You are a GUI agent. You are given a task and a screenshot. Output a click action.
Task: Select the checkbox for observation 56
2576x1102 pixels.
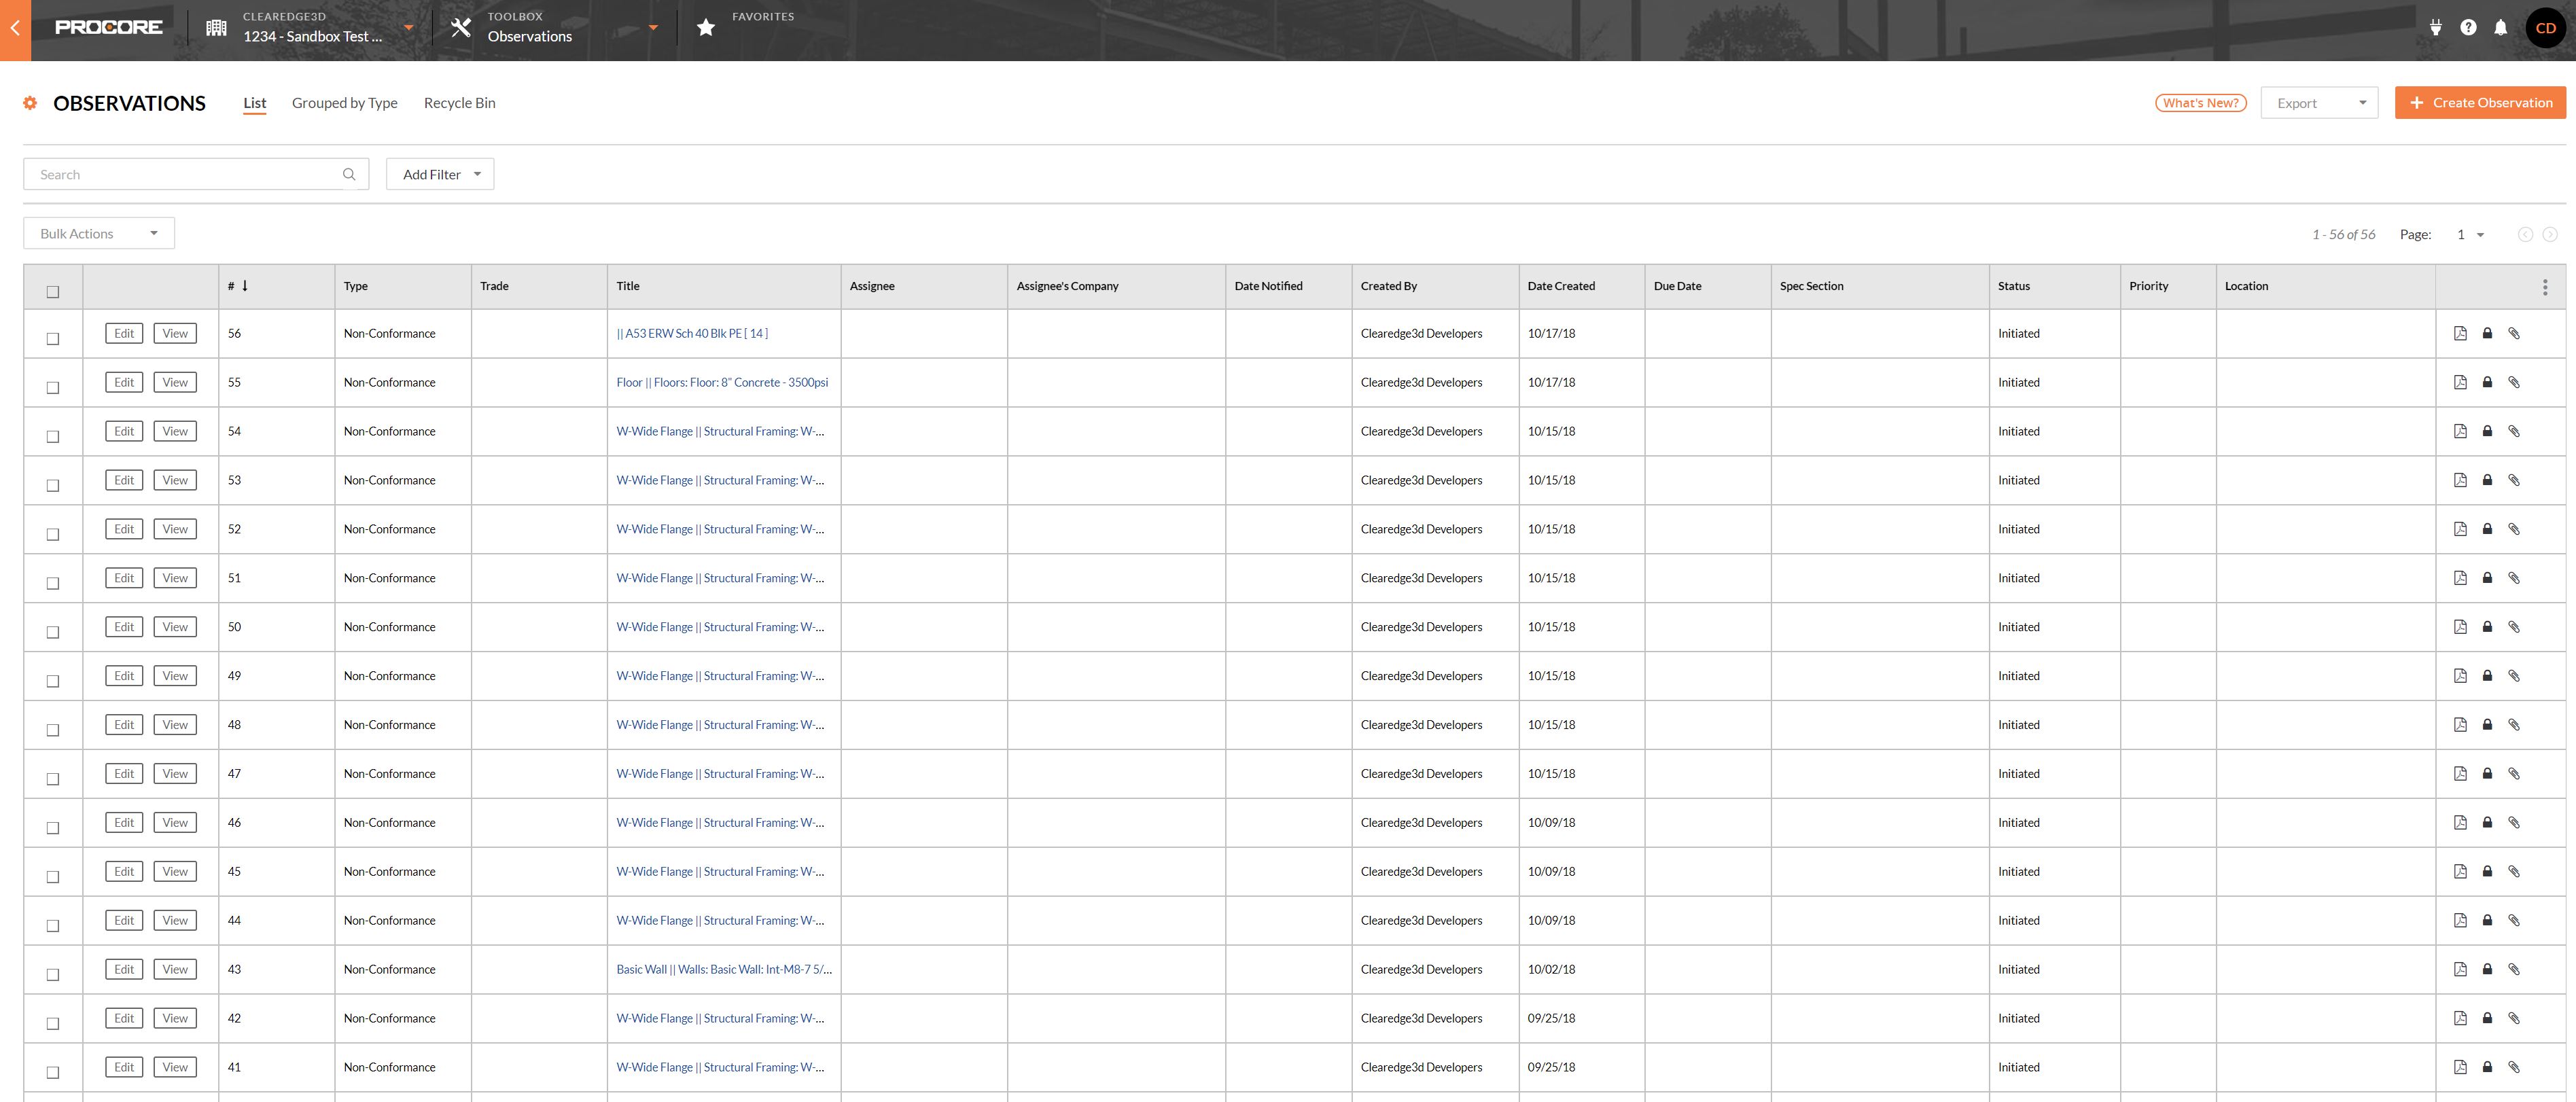53,339
